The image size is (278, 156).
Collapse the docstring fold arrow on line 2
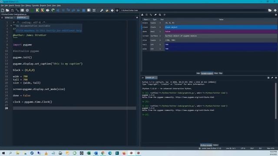pos(11,26)
